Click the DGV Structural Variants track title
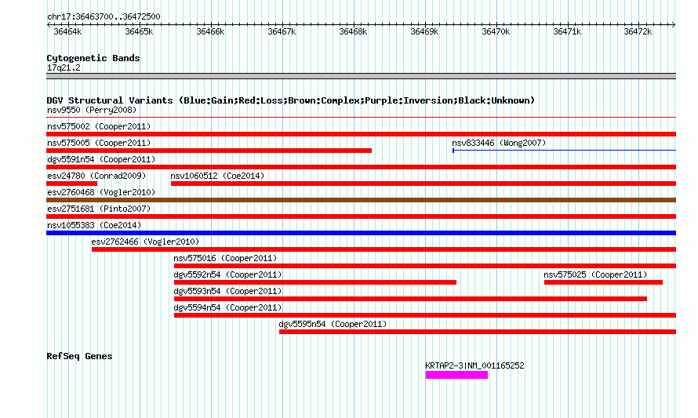The width and height of the screenshot is (698, 418). [x=290, y=100]
